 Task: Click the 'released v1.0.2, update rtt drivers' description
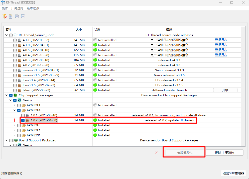pos(169,120)
